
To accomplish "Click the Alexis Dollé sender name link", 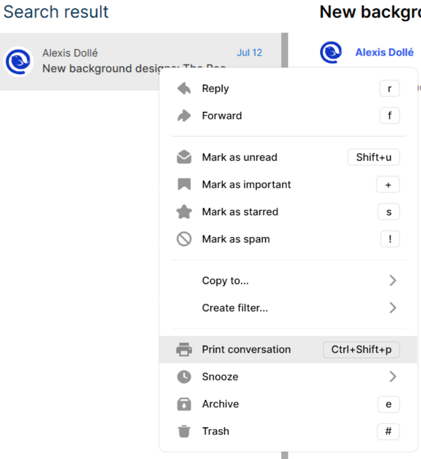I will 384,52.
